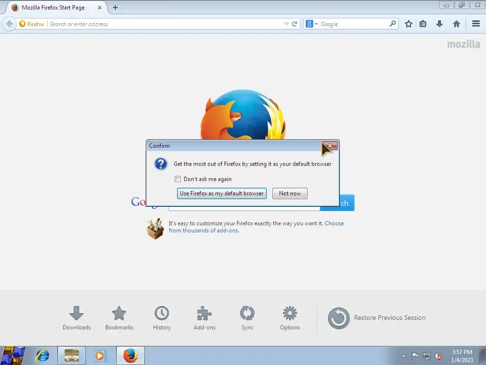This screenshot has width=486, height=365.
Task: Open Bookmarks shortcut on start page
Action: (x=119, y=318)
